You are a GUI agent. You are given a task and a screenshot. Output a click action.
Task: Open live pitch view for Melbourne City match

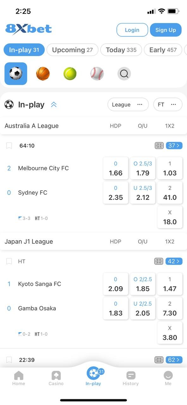(159, 146)
